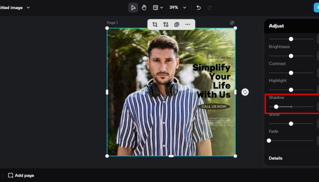Image resolution: width=319 pixels, height=182 pixels.
Task: Expand the image title dropdown arrow
Action: (x=28, y=8)
